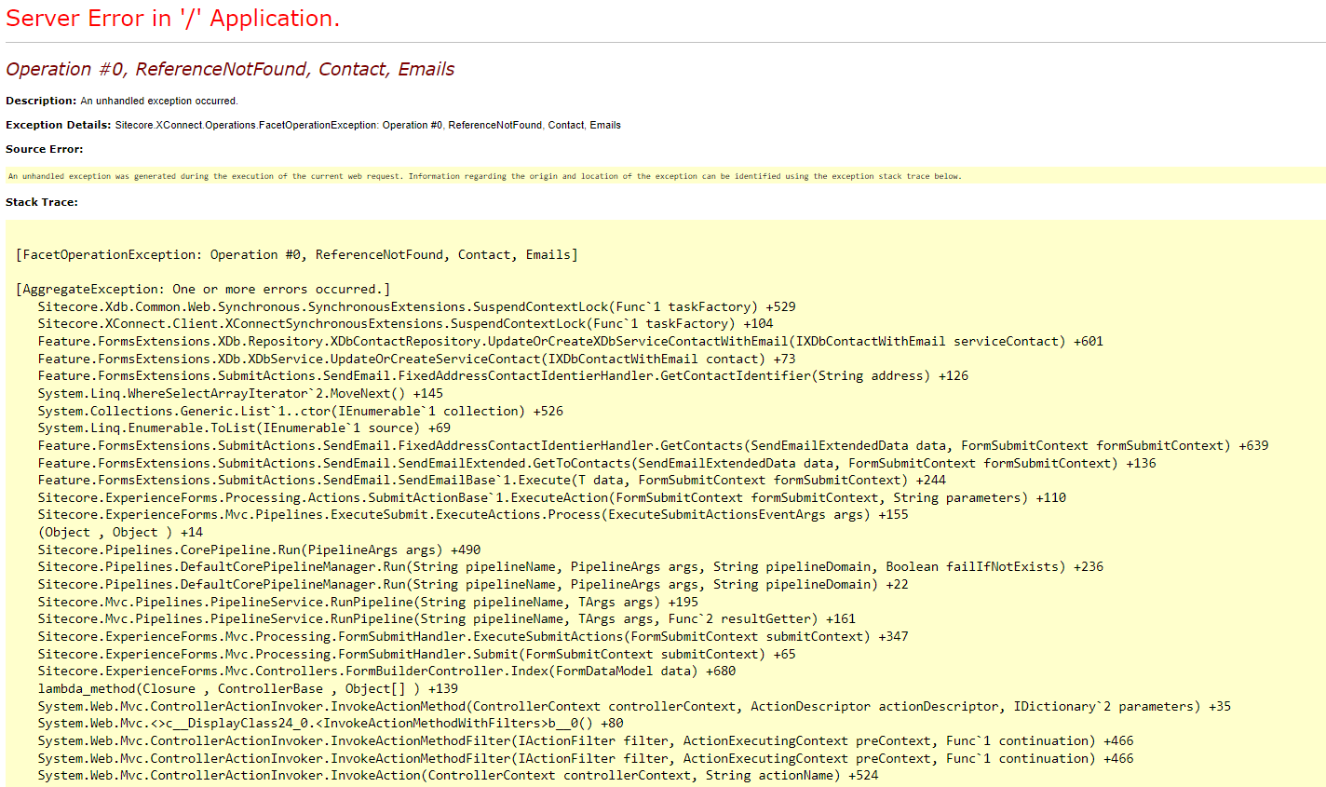Click the FormSubmitHandler.ExecuteSubmitActions +347 line
This screenshot has width=1326, height=787.
point(473,636)
